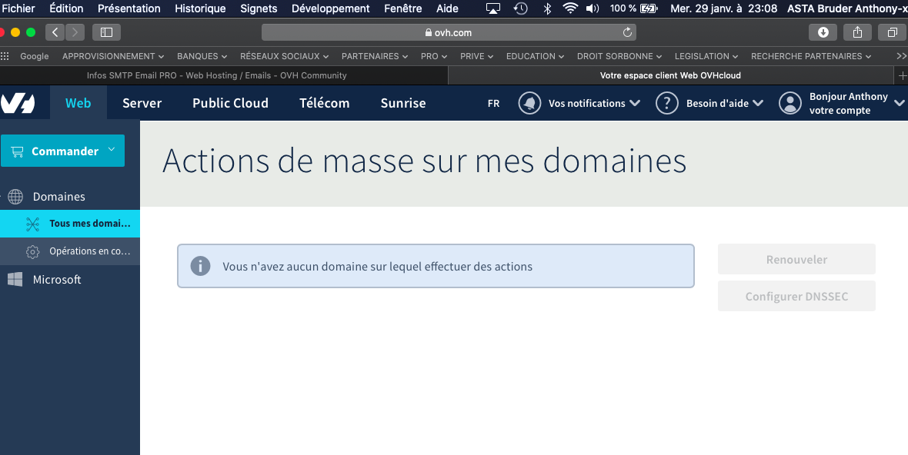This screenshot has width=908, height=455.
Task: Open the Vos notifications dropdown
Action: tap(593, 103)
